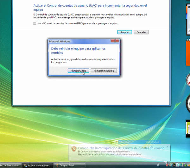This screenshot has height=168, width=190.
Task: Click the red security shield tray icon
Action: tap(167, 165)
